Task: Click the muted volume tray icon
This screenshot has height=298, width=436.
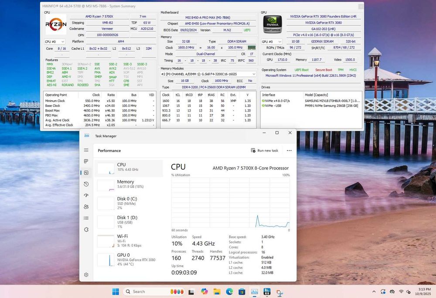Action: tap(409, 291)
